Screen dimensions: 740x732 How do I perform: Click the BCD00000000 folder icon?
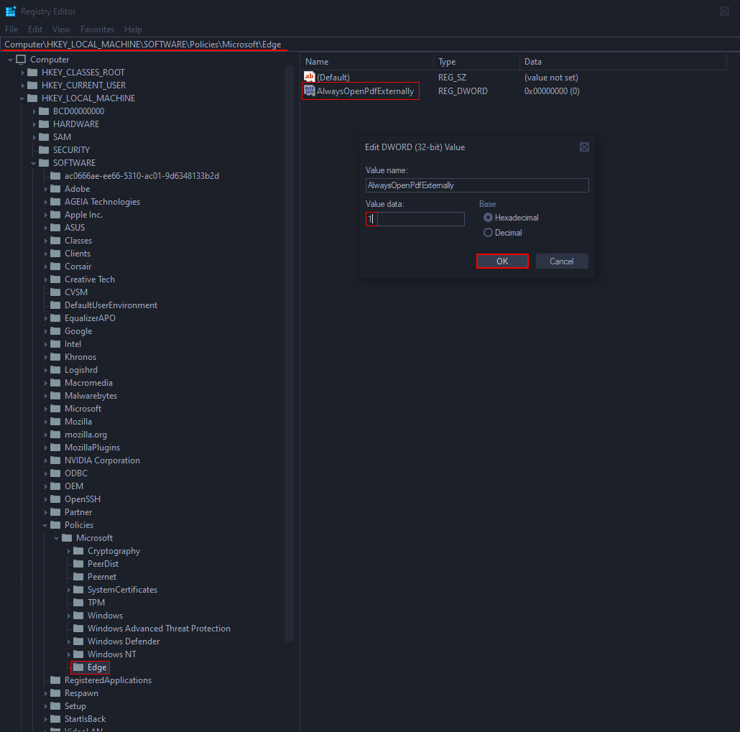pyautogui.click(x=44, y=111)
